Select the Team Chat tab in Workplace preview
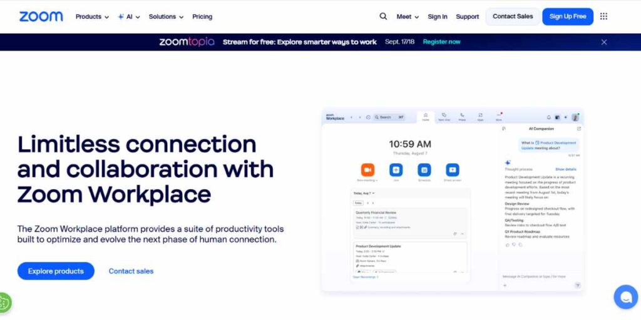This screenshot has width=641, height=320. pos(444,117)
